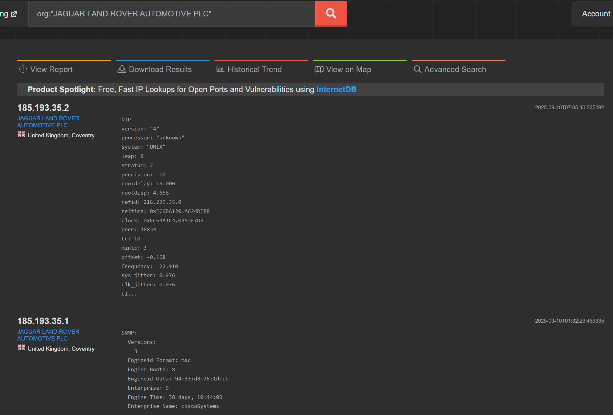613x415 pixels.
Task: Focus the org search query field
Action: click(171, 14)
